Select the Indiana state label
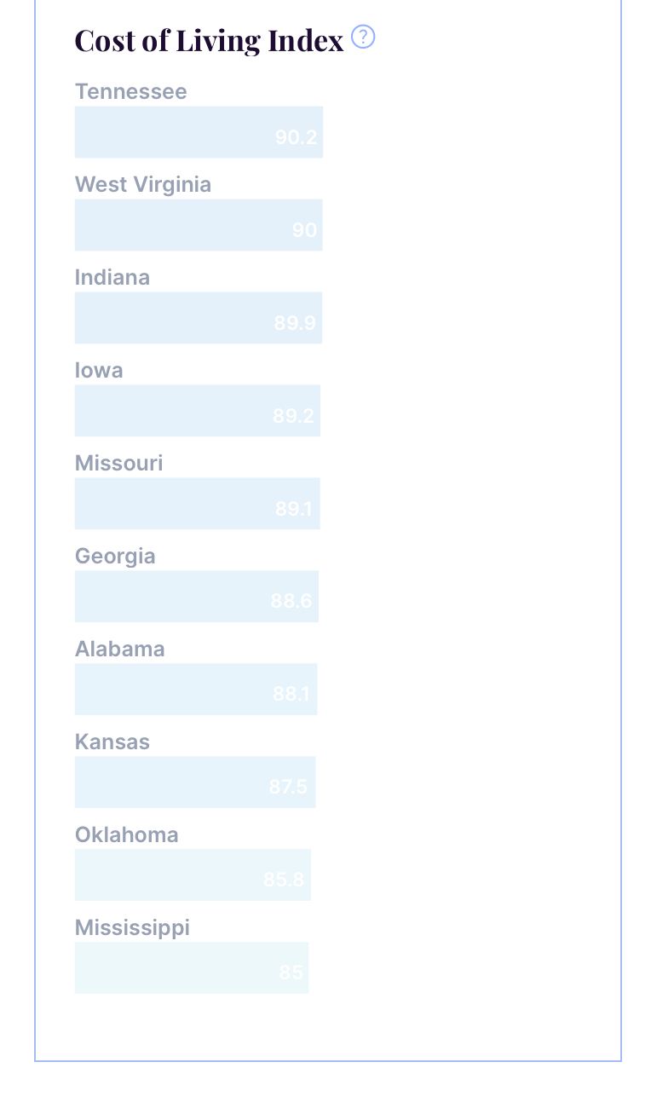651x1114 pixels. pos(112,277)
